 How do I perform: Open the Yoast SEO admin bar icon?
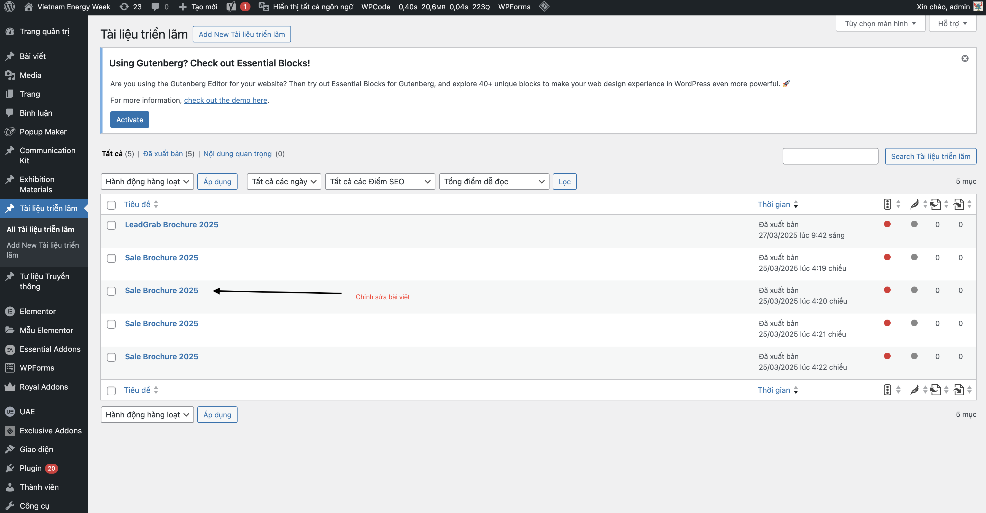[231, 7]
